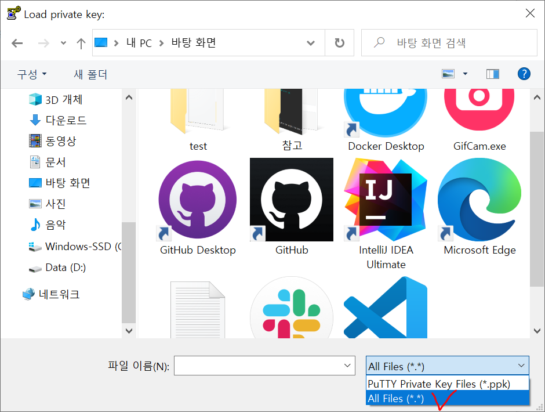This screenshot has width=545, height=412.
Task: Select 문서 in navigation pane
Action: tap(48, 162)
